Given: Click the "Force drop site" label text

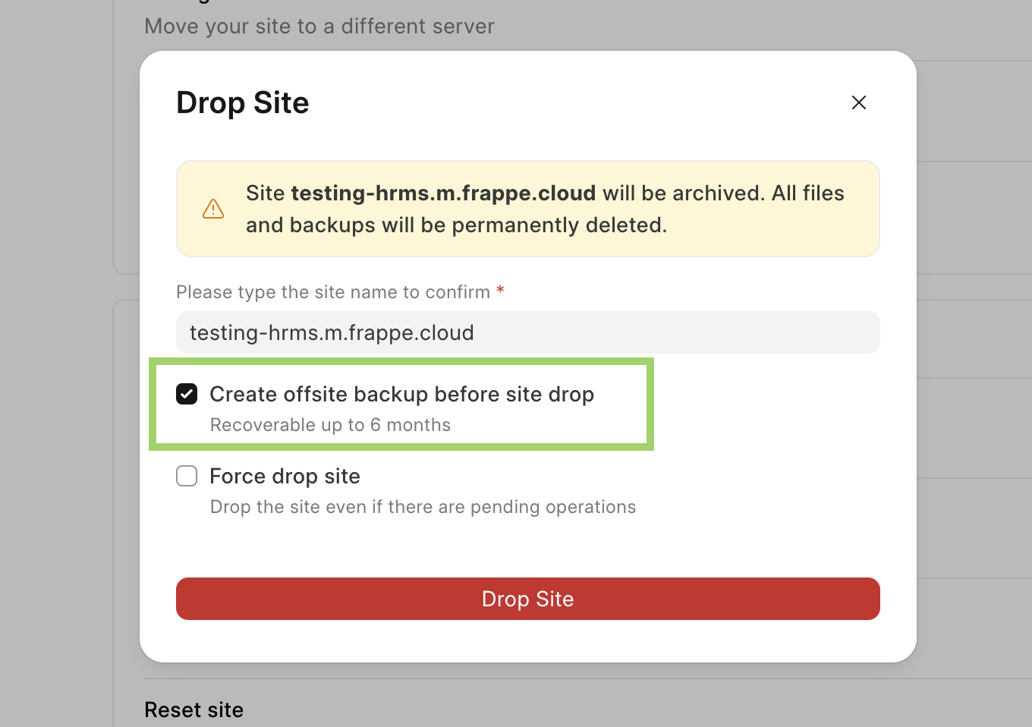Looking at the screenshot, I should pyautogui.click(x=285, y=477).
